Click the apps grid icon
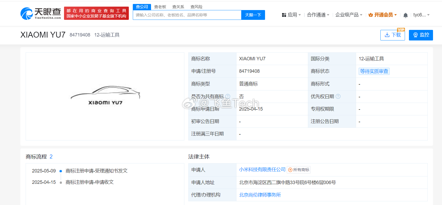The width and height of the screenshot is (442, 205). (x=284, y=15)
